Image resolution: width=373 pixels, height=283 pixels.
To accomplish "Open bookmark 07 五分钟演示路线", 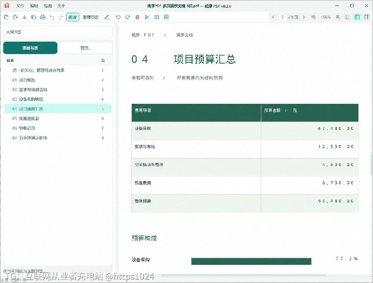I will tap(58, 138).
